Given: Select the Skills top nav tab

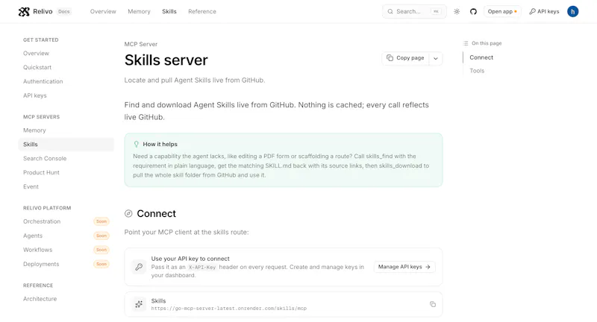Looking at the screenshot, I should [169, 12].
